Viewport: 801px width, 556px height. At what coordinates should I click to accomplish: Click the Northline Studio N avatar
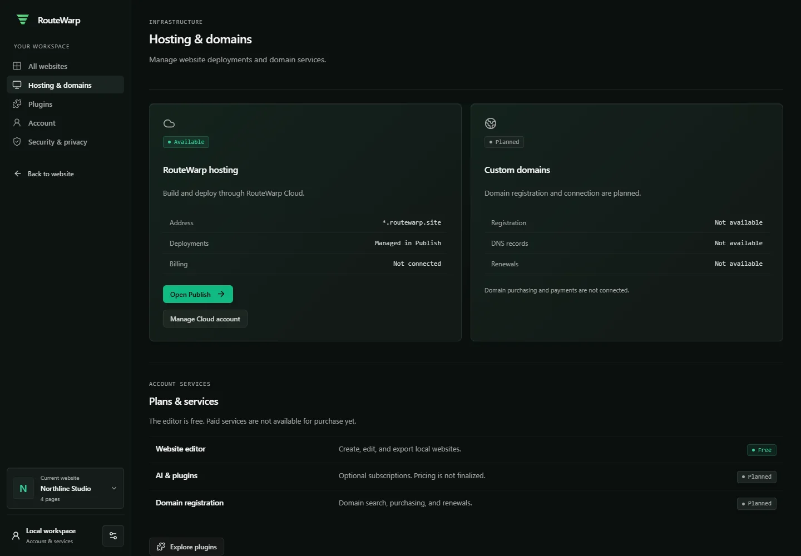tap(23, 488)
